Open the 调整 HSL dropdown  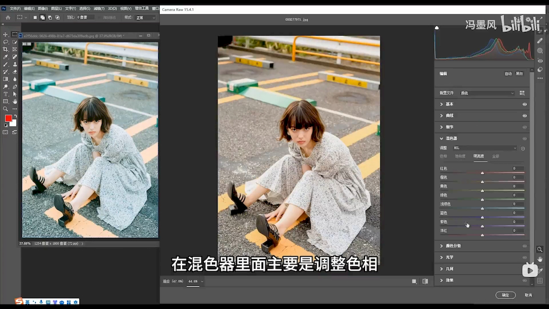(485, 148)
